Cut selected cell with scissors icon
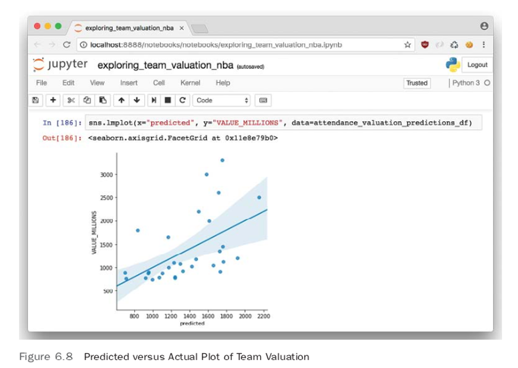 click(x=71, y=100)
